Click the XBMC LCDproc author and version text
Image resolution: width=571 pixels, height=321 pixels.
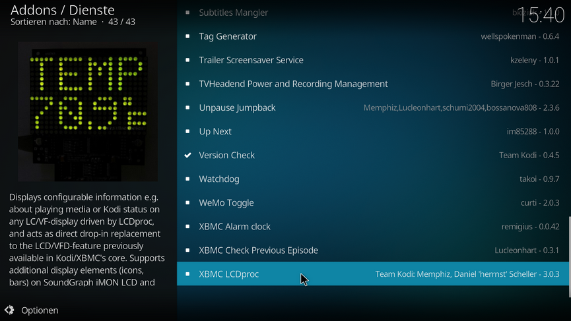coord(467,274)
